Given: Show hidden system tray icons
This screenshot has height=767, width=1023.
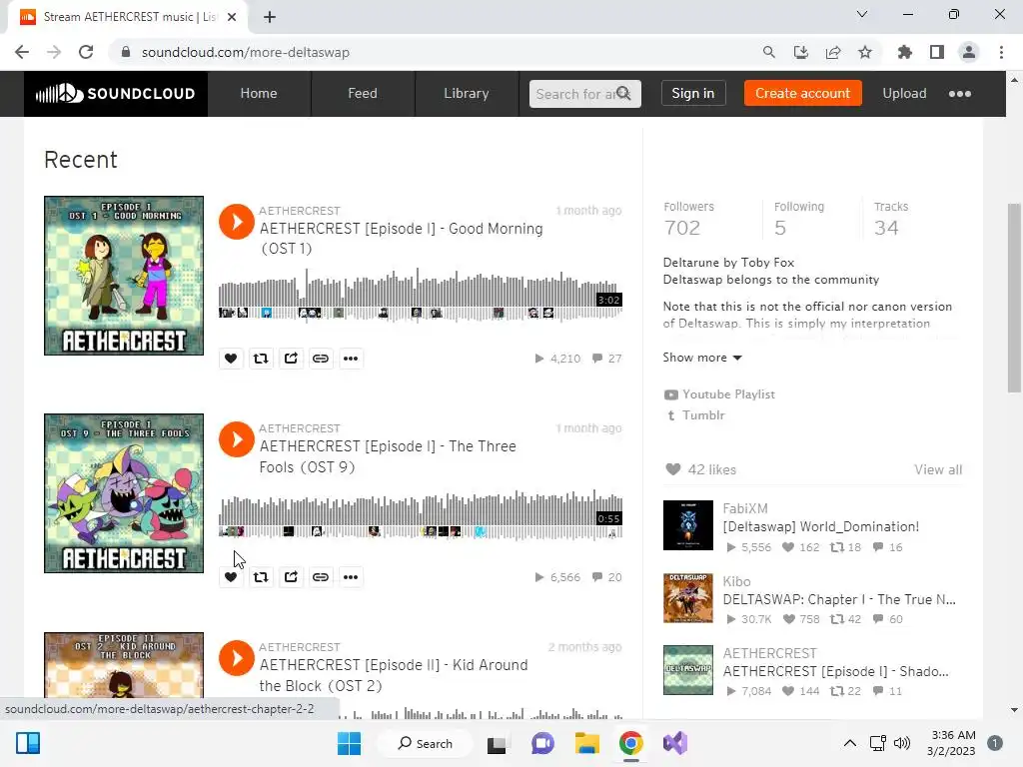Looking at the screenshot, I should [849, 743].
